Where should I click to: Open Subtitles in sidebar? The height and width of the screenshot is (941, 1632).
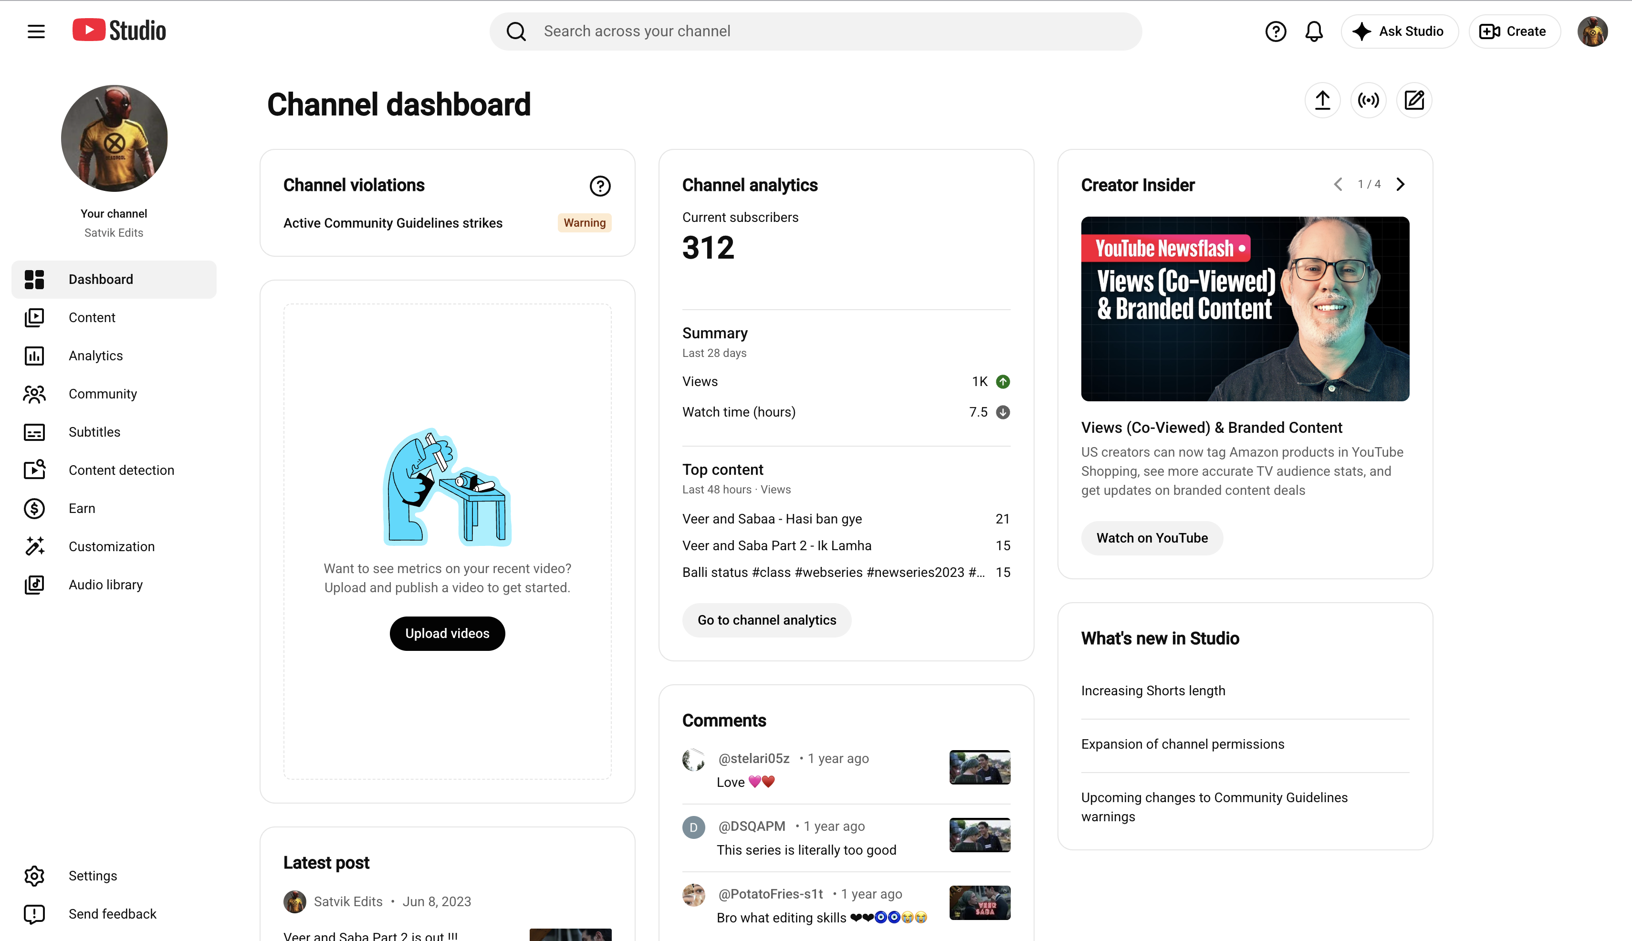coord(114,432)
